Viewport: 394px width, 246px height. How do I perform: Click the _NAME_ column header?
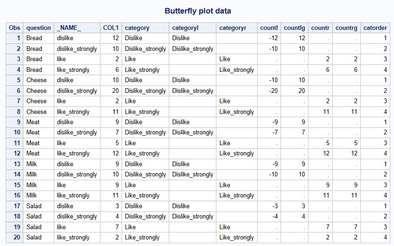coord(77,28)
